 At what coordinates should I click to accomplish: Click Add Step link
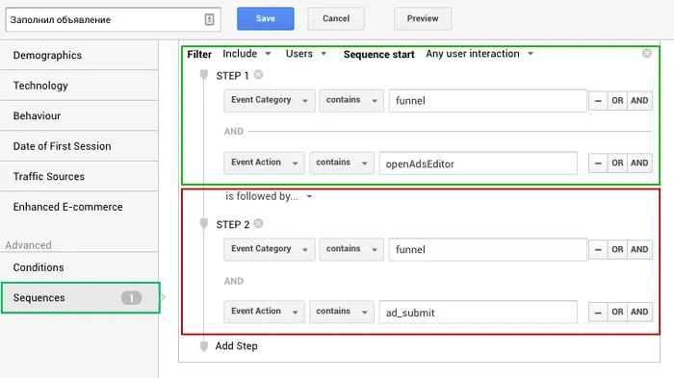[237, 346]
